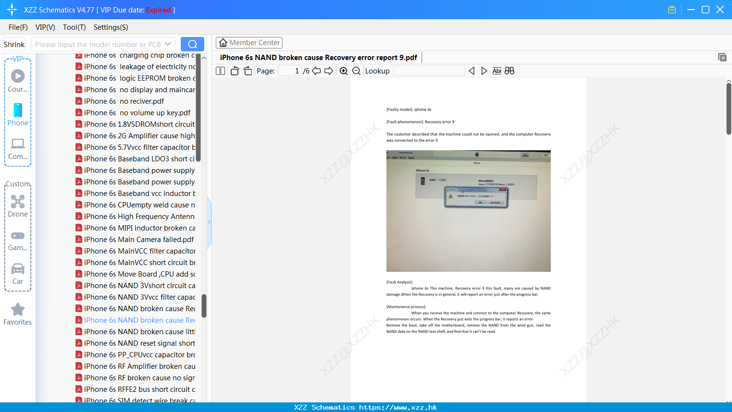This screenshot has height=412, width=732.
Task: Rotate the page counterclockwise
Action: 235,71
